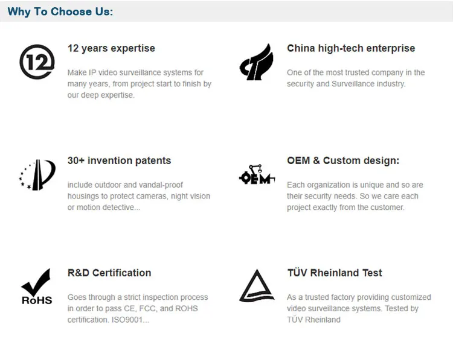Click the circled 12 years icon

point(37,62)
